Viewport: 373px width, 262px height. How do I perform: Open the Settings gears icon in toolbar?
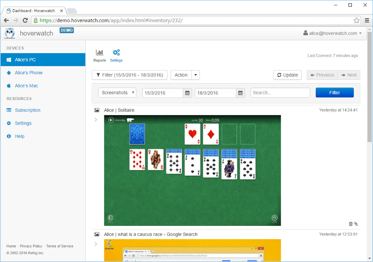[116, 53]
